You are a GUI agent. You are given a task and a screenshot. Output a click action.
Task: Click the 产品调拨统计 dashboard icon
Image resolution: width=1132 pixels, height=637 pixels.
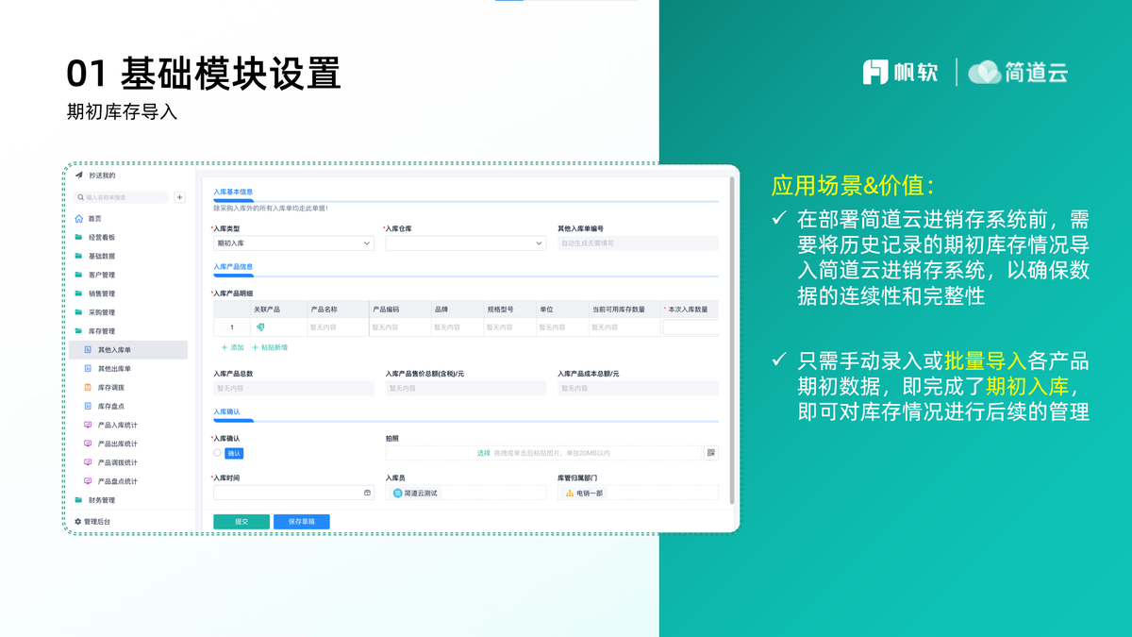tap(88, 462)
